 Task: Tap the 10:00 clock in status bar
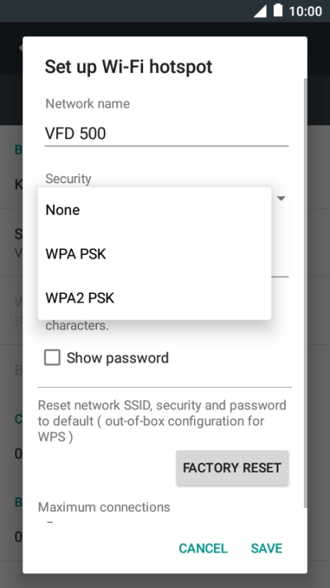305,12
